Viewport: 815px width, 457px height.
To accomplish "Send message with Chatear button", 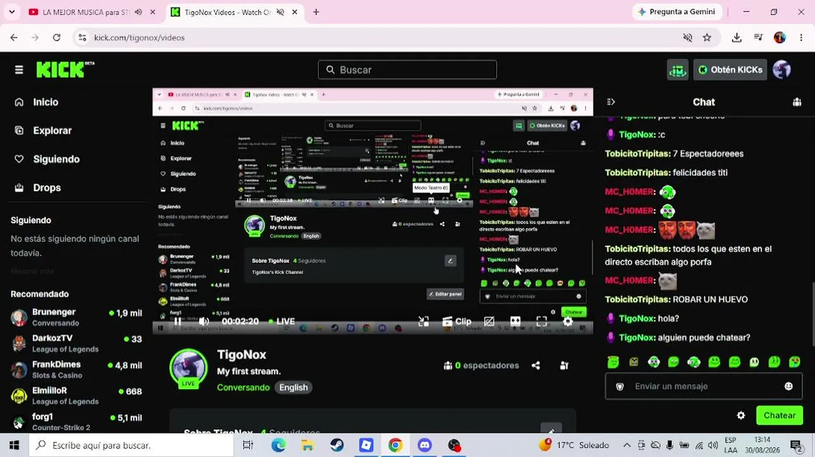I will [779, 416].
